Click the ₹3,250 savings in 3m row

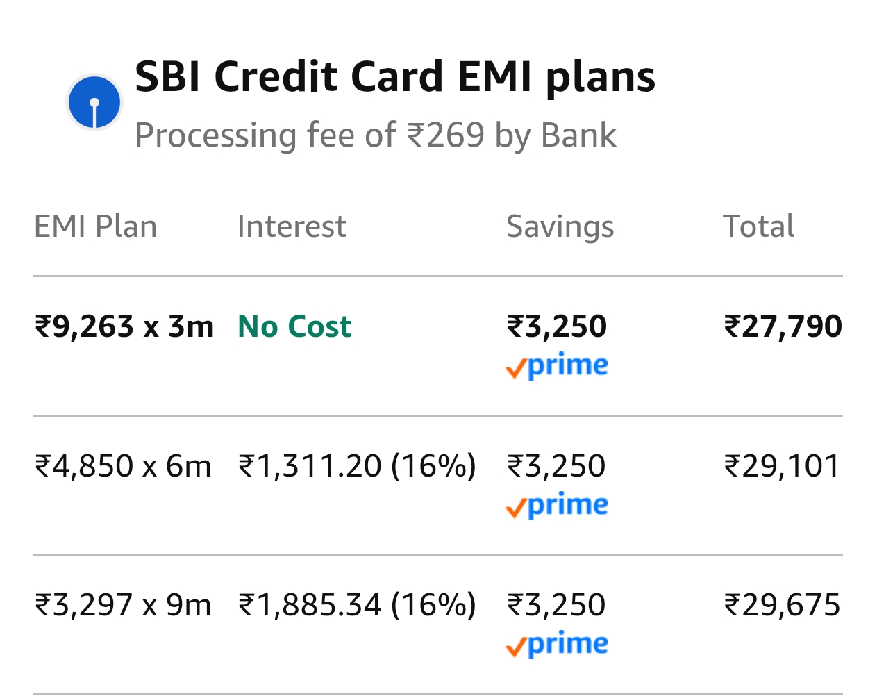coord(557,326)
